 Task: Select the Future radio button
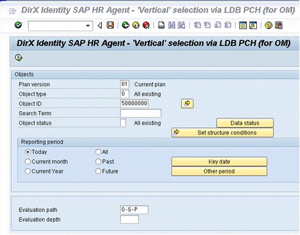pyautogui.click(x=98, y=171)
